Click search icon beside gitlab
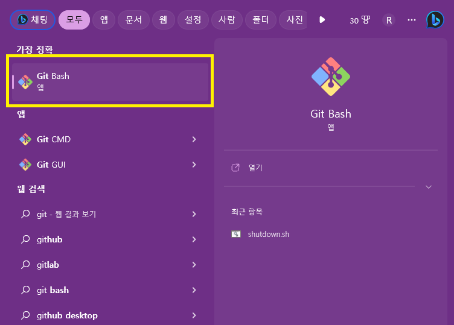Viewport: 454px width, 325px height. pos(25,265)
